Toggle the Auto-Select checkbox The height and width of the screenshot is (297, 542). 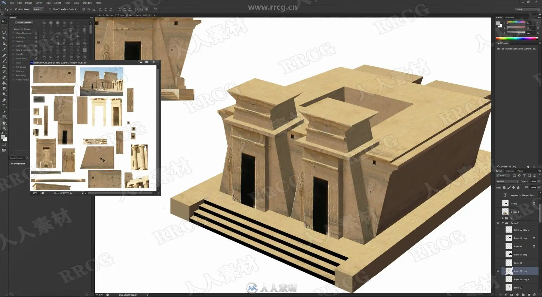[16, 9]
